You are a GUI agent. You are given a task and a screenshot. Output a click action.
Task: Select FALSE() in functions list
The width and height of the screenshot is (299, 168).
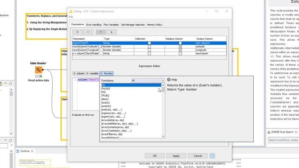pyautogui.click(x=131, y=89)
